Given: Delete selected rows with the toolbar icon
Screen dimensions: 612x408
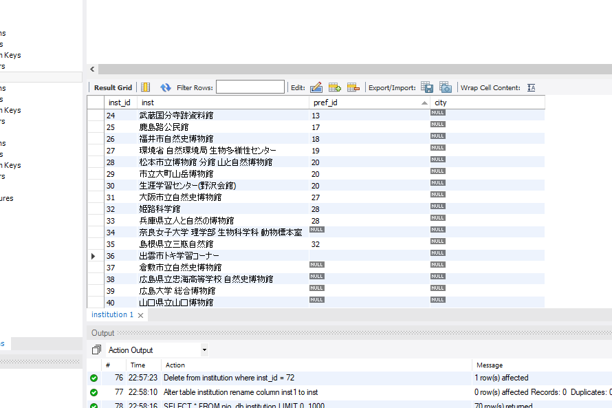Looking at the screenshot, I should (353, 87).
